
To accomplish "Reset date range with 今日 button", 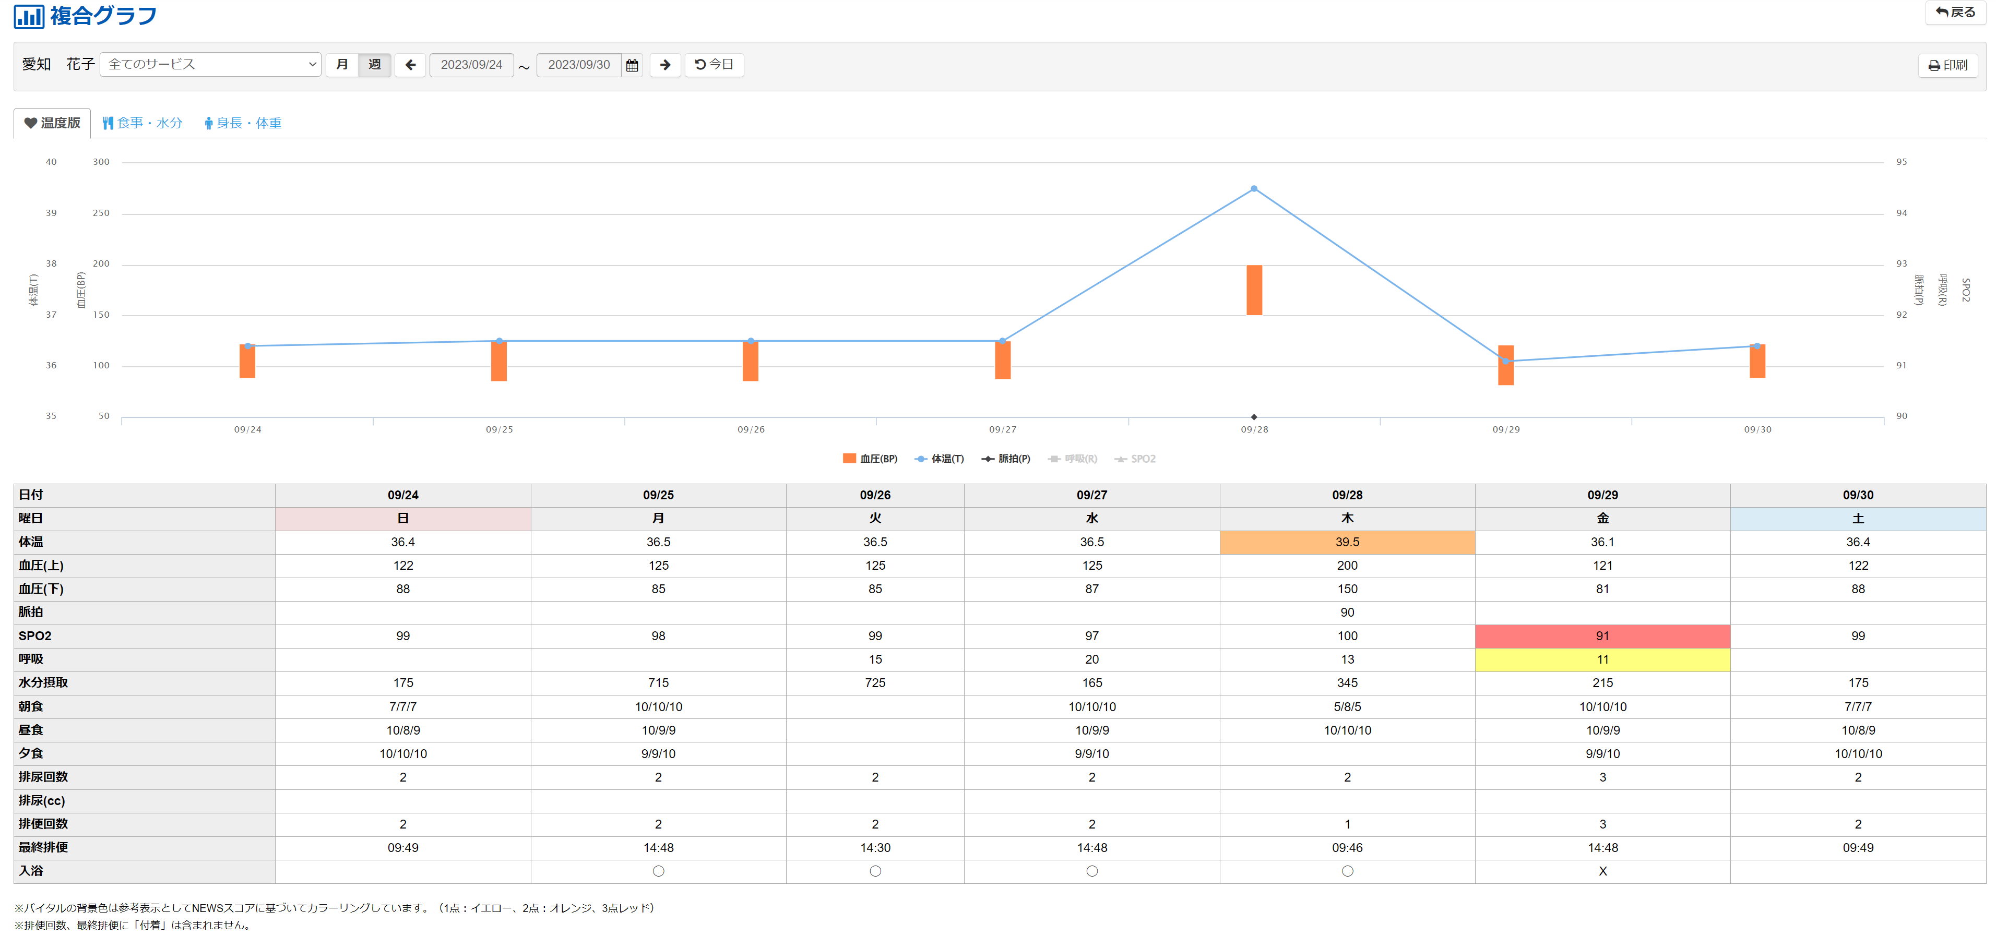I will (714, 65).
